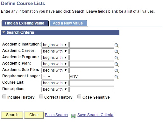The height and width of the screenshot is (126, 163).
Task: Open lookup for Academic Institution
Action: tap(117, 45)
